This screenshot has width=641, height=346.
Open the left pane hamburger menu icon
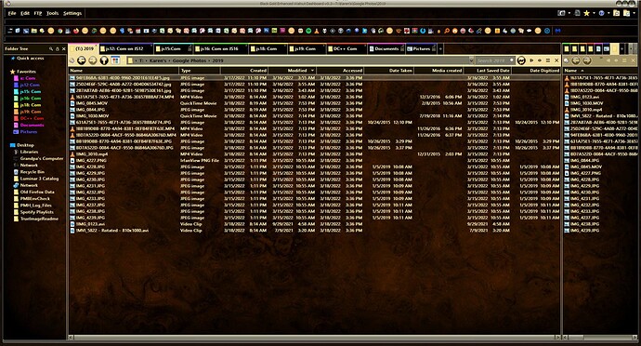[x=548, y=60]
